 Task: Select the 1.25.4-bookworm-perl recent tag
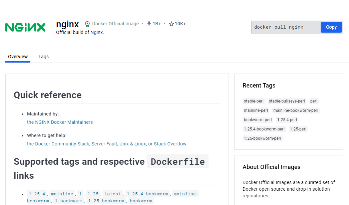(264, 129)
